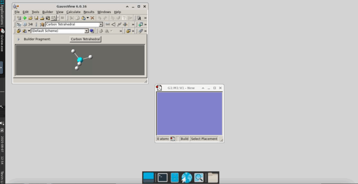Expand the Builder Fragment disclosure arrow
This screenshot has height=184, width=358.
[19, 39]
